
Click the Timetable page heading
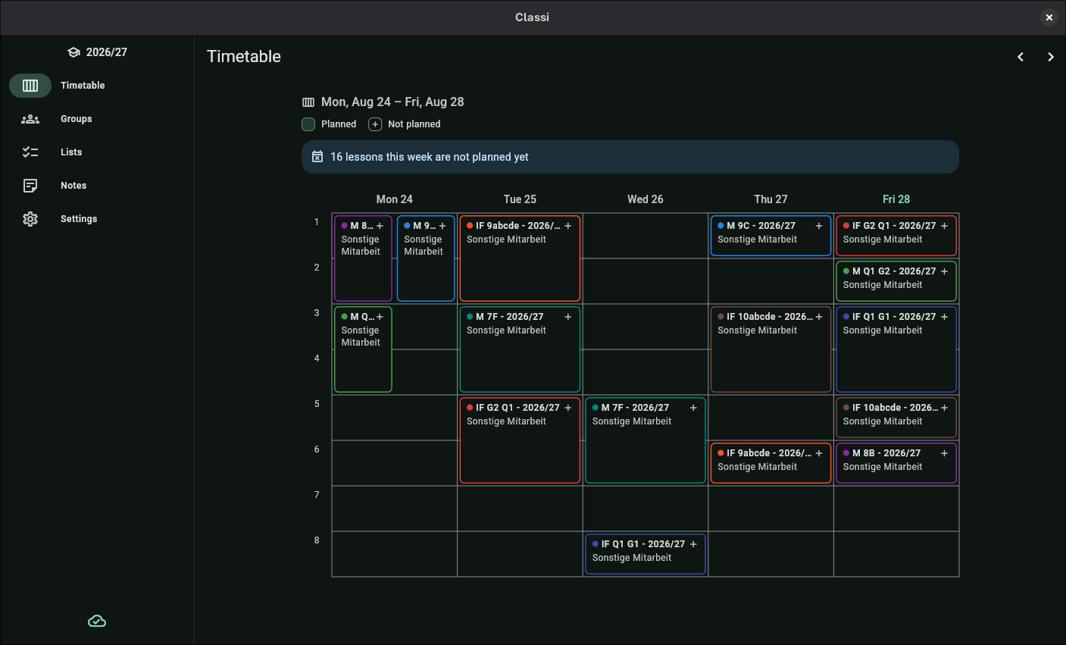(244, 57)
